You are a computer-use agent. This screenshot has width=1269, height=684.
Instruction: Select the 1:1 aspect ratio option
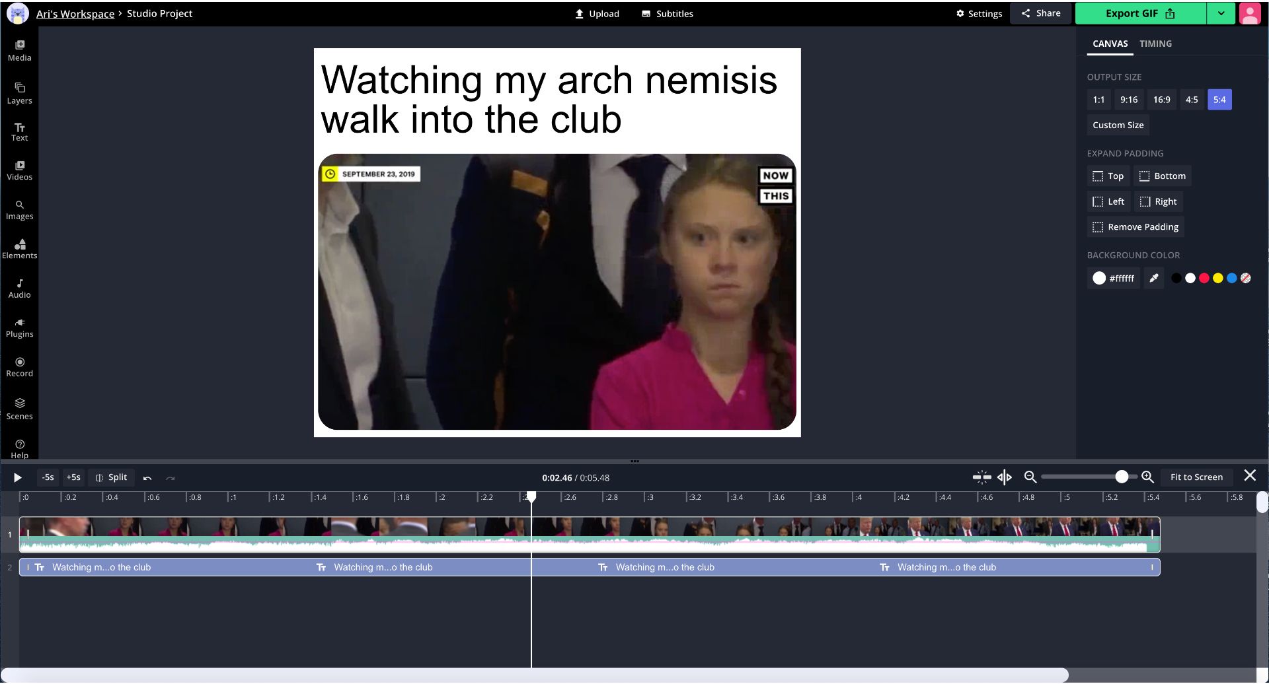click(1098, 100)
